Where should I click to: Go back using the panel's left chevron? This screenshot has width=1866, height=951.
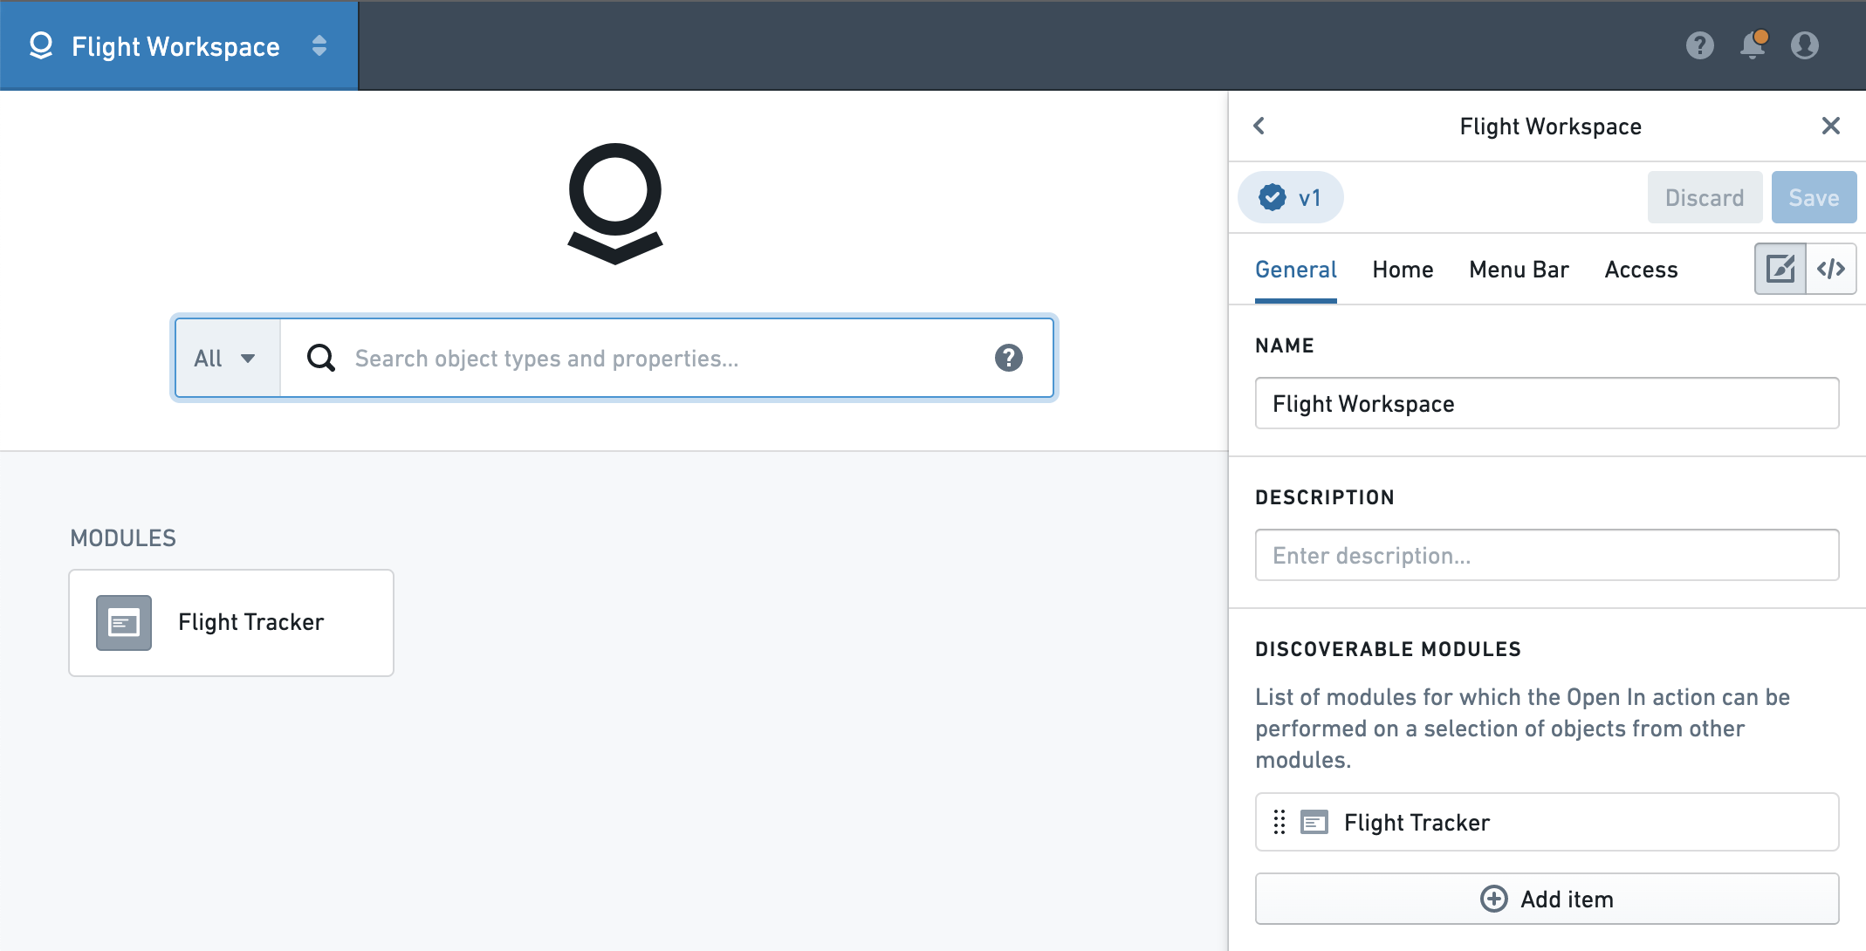(x=1259, y=127)
